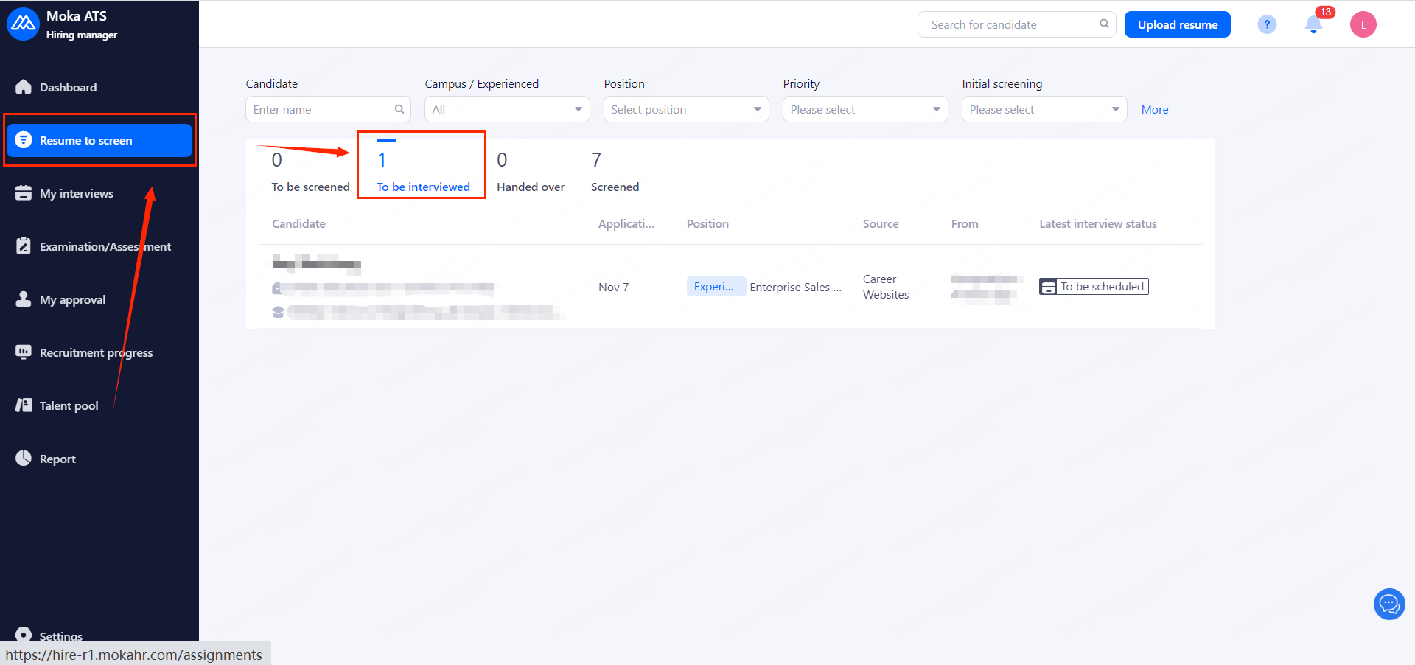The height and width of the screenshot is (665, 1415).
Task: Click the Upload resume button
Action: (x=1177, y=24)
